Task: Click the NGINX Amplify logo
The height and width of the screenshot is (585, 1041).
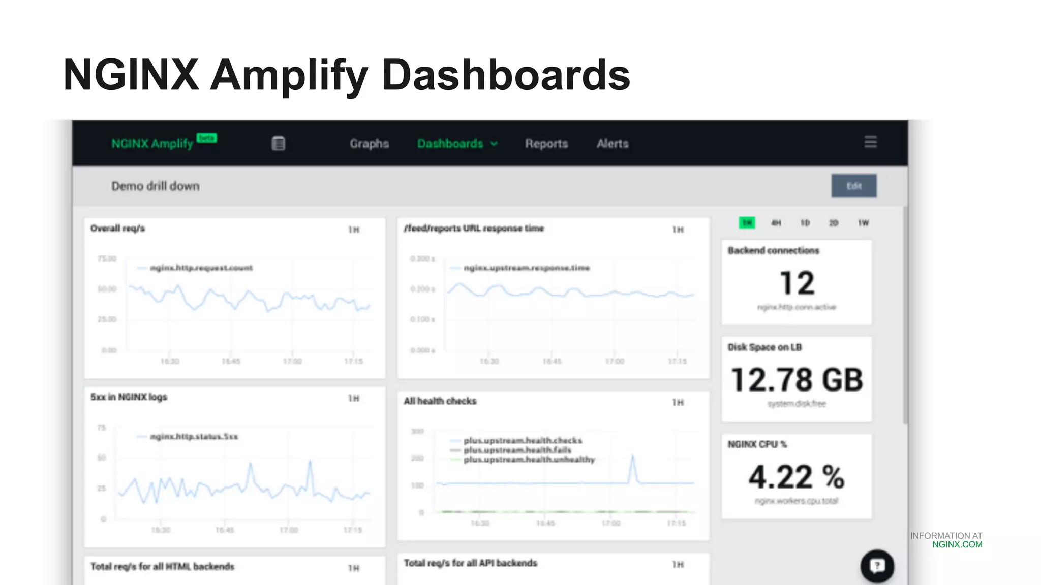Action: [152, 144]
